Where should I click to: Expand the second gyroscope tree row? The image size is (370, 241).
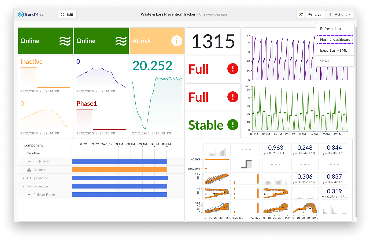(x=23, y=186)
